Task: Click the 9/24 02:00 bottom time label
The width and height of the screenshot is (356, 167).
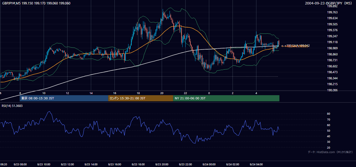Action: 233,164
